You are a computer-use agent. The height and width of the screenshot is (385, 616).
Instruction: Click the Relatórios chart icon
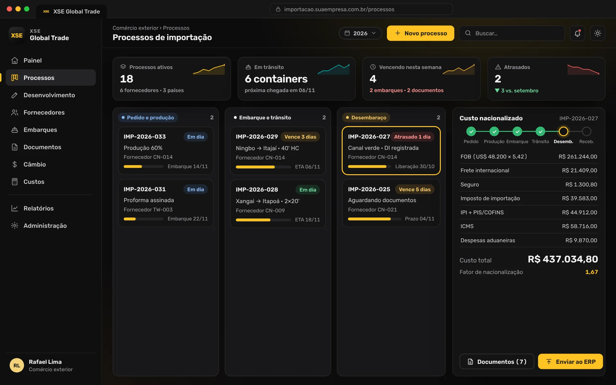(14, 209)
